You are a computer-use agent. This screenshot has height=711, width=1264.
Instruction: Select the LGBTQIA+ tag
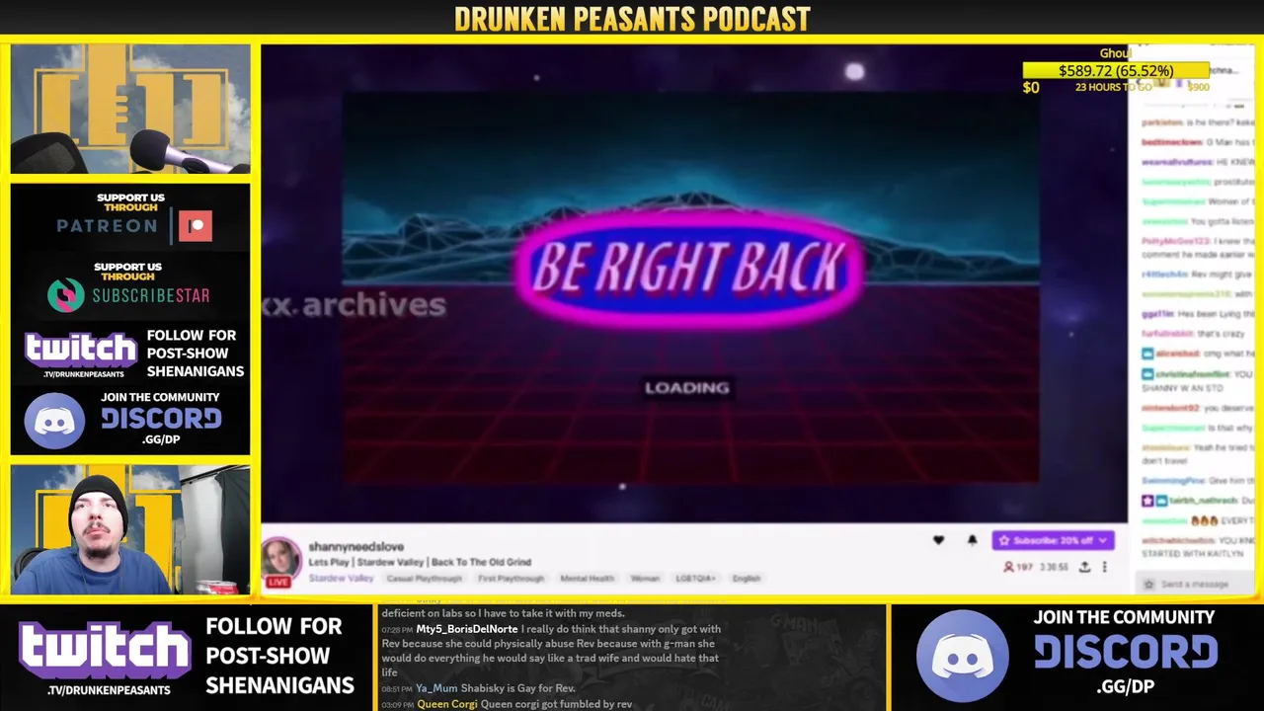pos(696,578)
